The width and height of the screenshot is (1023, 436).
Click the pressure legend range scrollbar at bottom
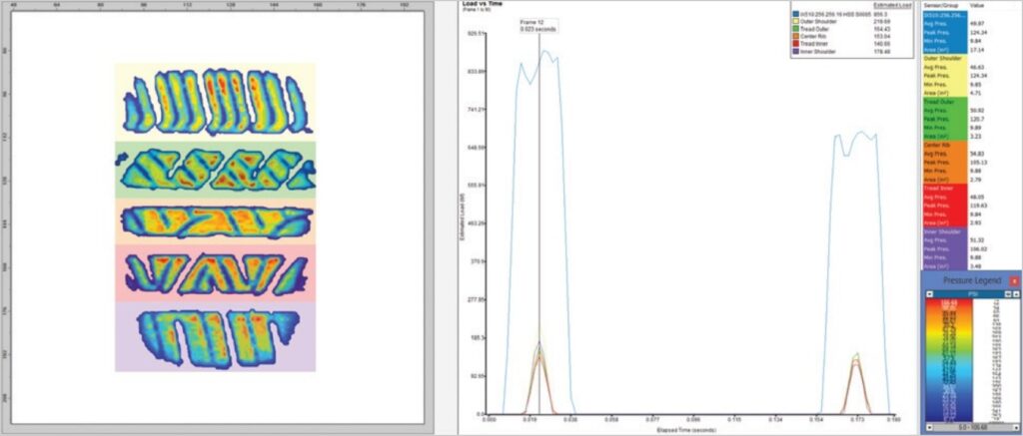pos(972,428)
